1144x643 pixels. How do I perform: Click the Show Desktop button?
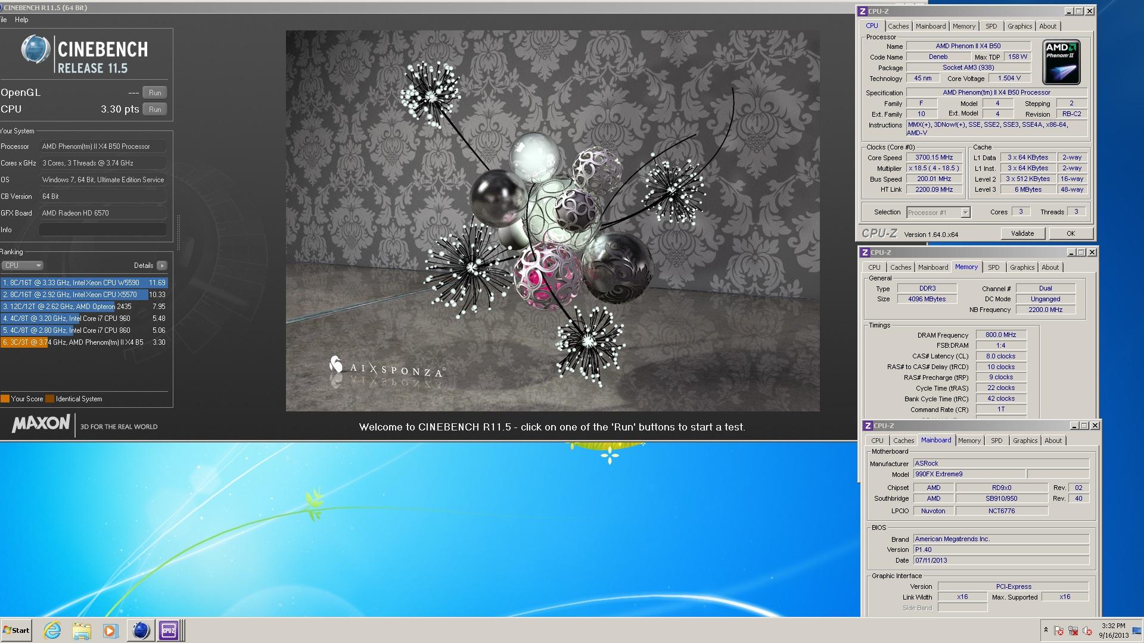1137,630
